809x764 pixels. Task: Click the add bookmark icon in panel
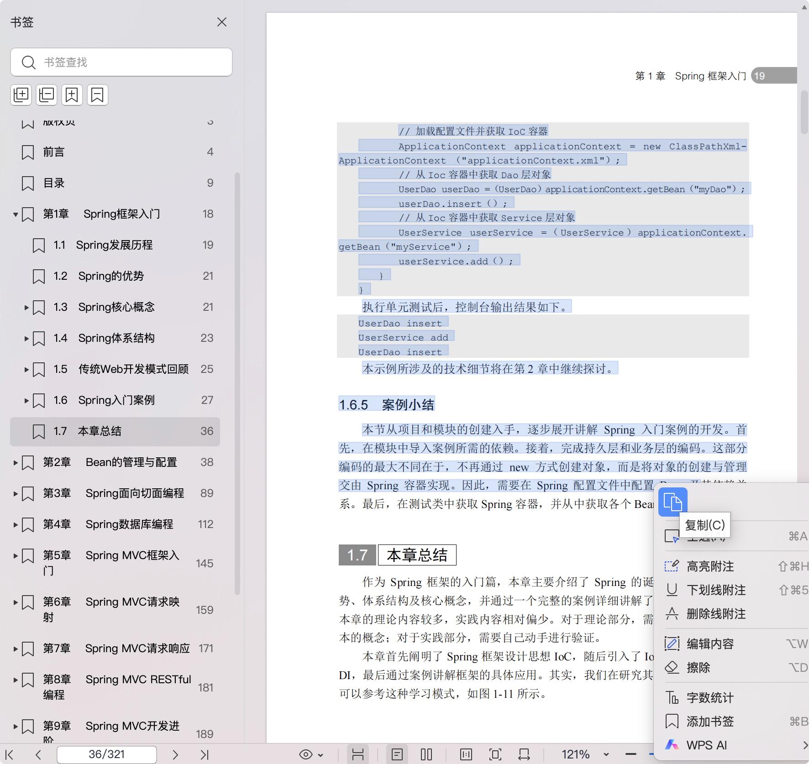[72, 95]
